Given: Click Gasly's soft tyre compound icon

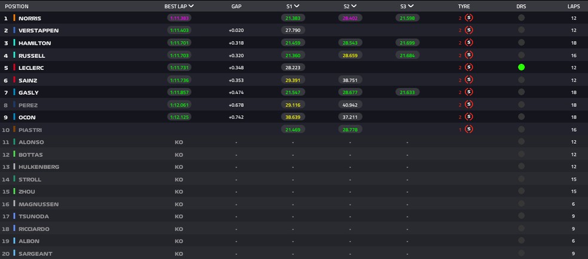Looking at the screenshot, I should coord(468,92).
